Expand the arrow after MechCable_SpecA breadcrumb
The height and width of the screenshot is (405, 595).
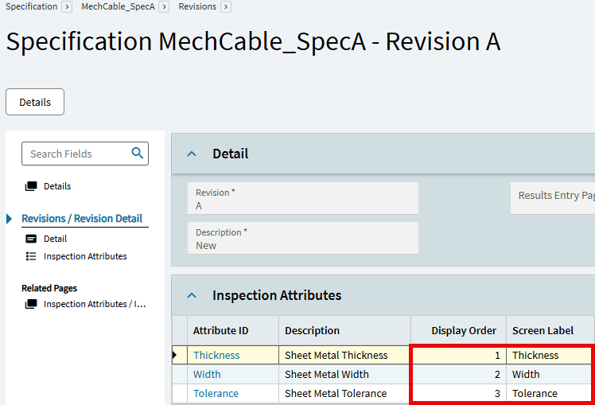click(x=163, y=6)
